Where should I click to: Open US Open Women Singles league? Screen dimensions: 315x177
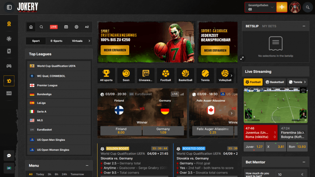click(59, 150)
